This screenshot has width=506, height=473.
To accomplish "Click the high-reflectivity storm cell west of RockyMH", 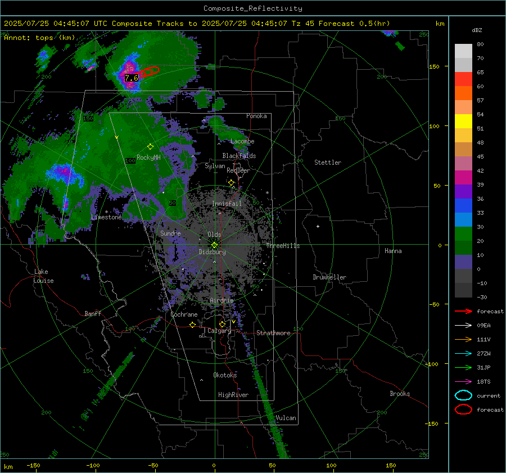I will coord(65,173).
